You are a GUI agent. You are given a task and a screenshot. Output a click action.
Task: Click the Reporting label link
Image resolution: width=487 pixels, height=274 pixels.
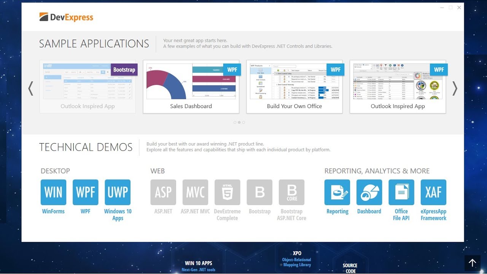pos(337,211)
